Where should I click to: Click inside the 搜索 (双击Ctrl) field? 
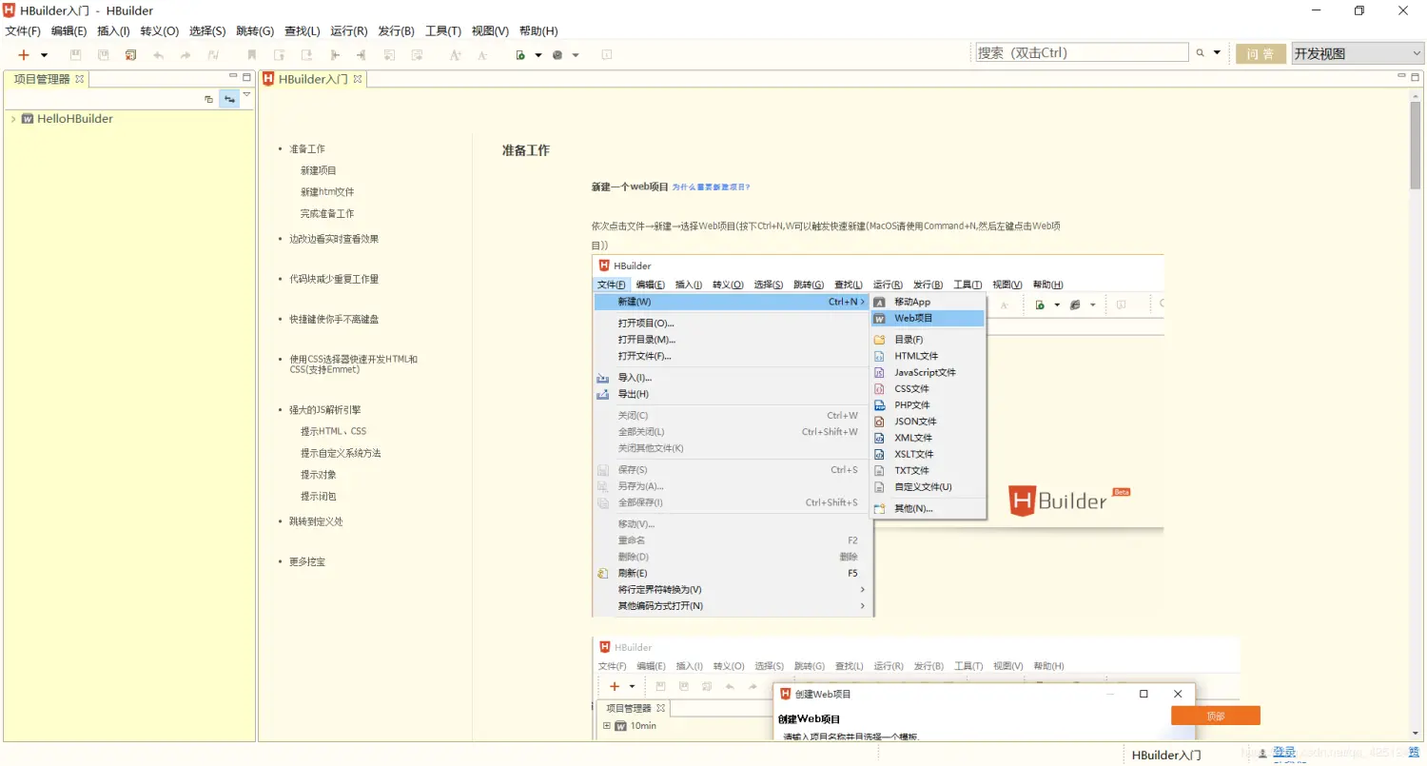[x=1080, y=51]
